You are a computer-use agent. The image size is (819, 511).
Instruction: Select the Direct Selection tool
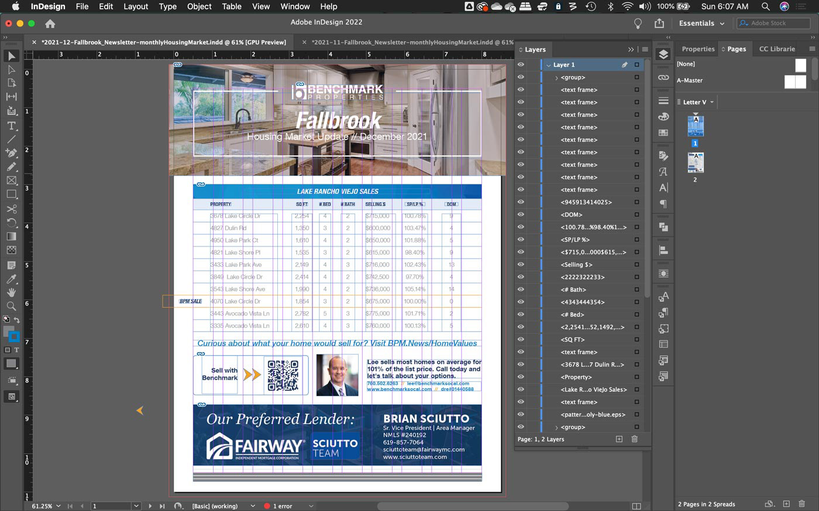tap(12, 69)
